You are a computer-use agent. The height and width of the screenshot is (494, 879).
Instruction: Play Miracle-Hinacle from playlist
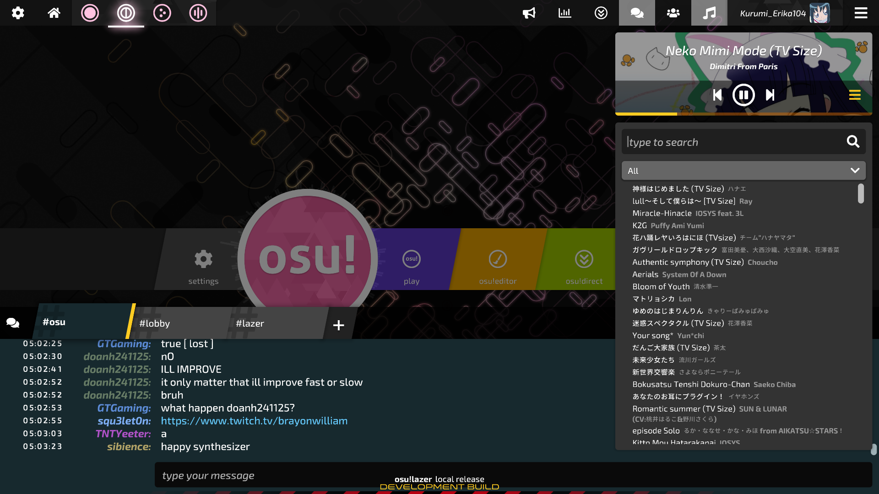688,214
